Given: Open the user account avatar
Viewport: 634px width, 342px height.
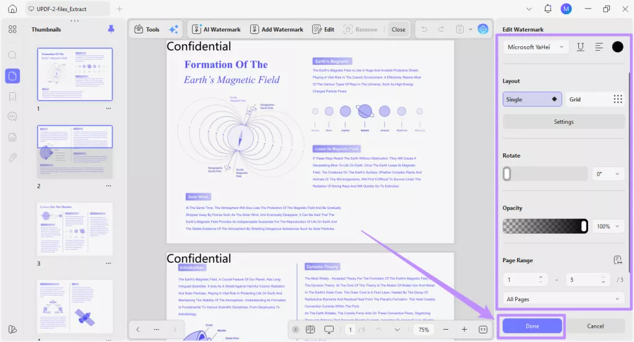Looking at the screenshot, I should click(x=566, y=9).
